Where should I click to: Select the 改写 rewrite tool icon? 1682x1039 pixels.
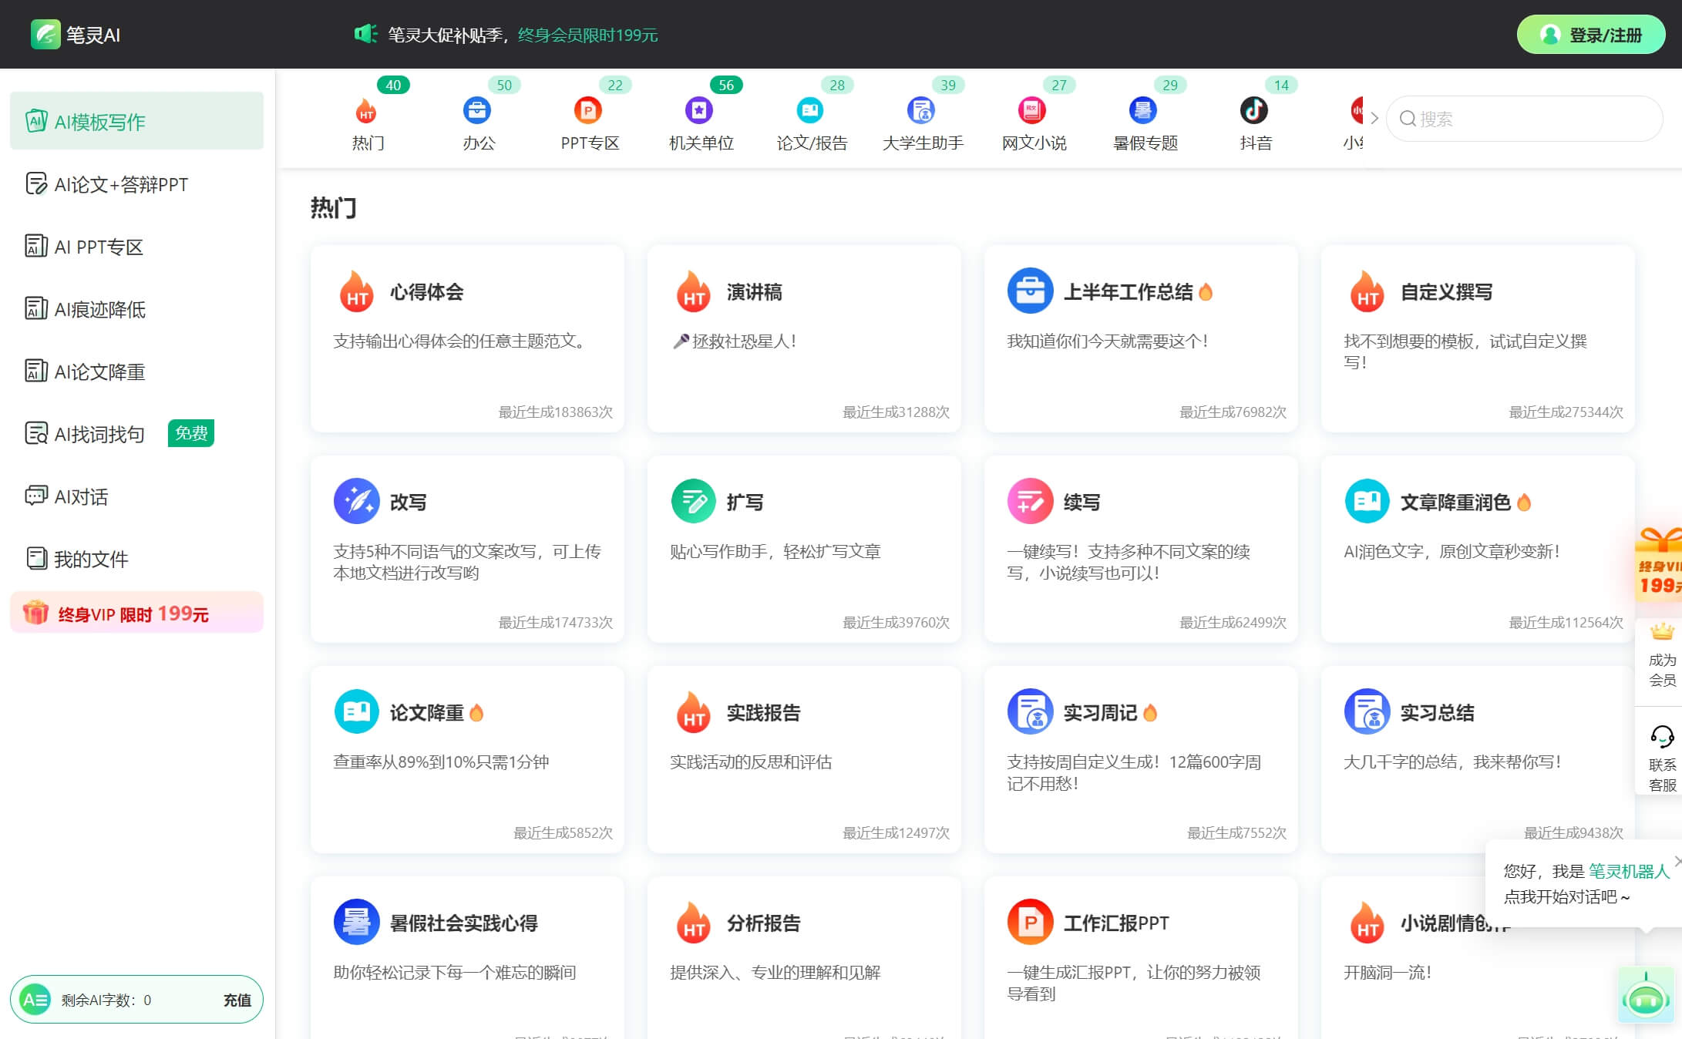[356, 501]
